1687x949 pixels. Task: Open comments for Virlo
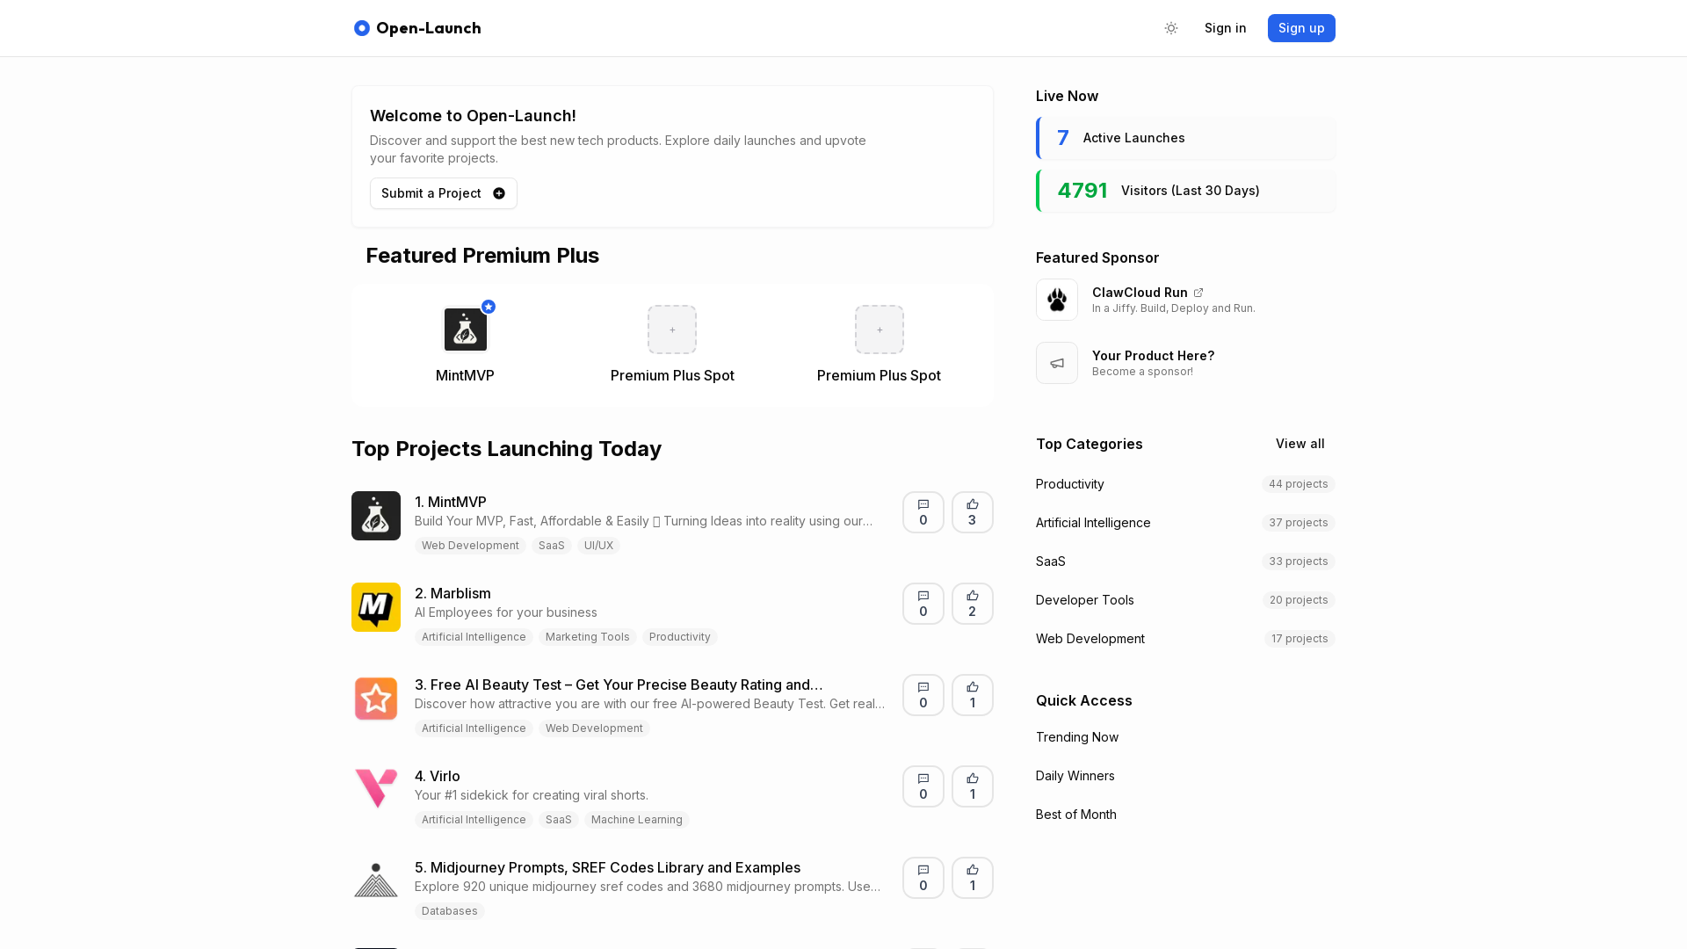[x=923, y=786]
